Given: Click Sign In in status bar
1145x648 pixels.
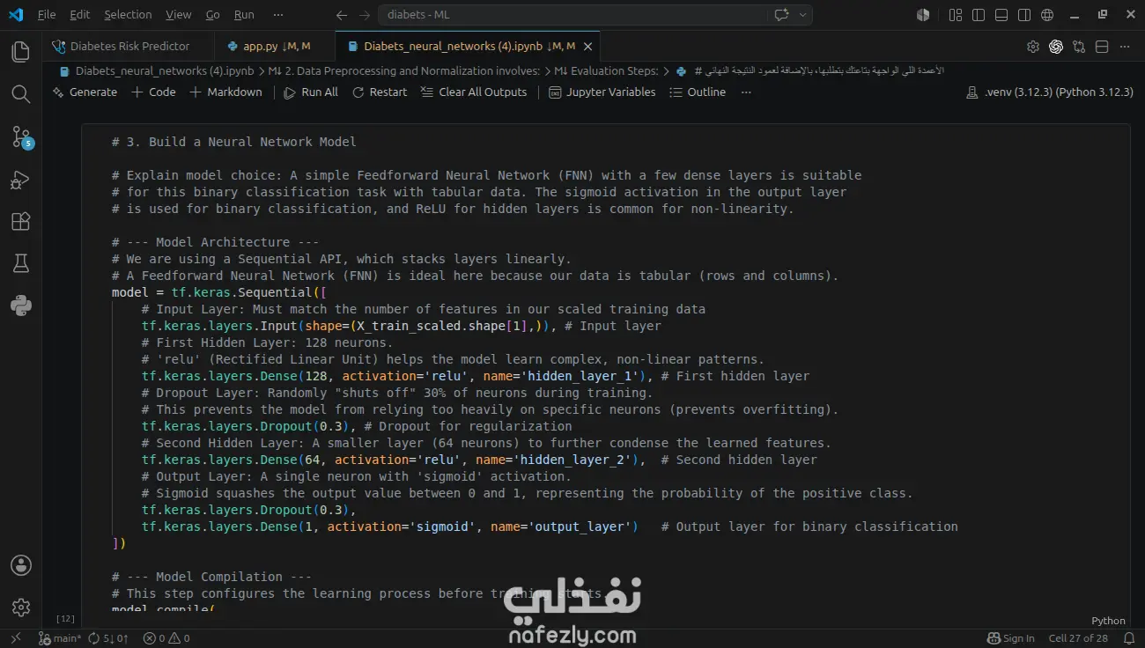Looking at the screenshot, I should coord(1012,638).
